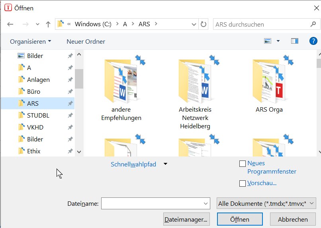Click the Back navigation arrow
The image size is (321, 228).
pos(10,24)
